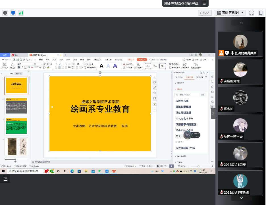The height and width of the screenshot is (205, 266).
Task: Choose the 汉仪雅酷黑 75W font
Action: (x=185, y=148)
